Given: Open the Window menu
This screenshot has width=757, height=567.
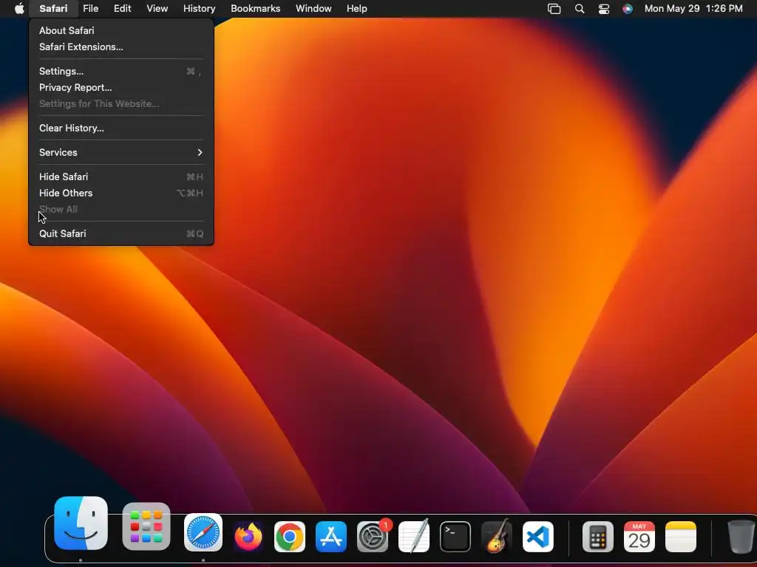Looking at the screenshot, I should point(313,8).
